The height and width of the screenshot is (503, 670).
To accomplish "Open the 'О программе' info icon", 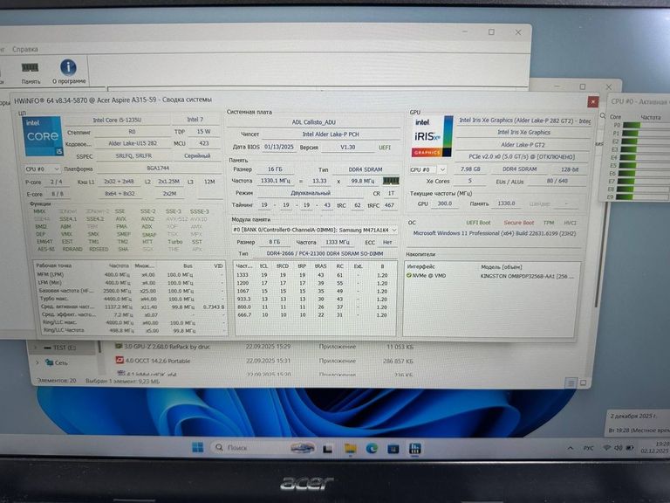I will [68, 67].
